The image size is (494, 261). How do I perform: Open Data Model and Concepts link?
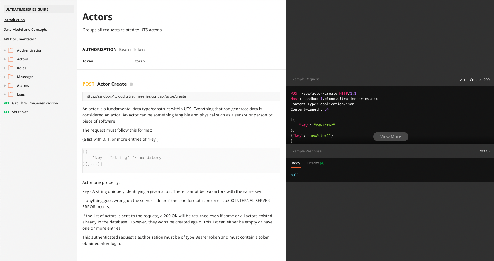point(25,30)
